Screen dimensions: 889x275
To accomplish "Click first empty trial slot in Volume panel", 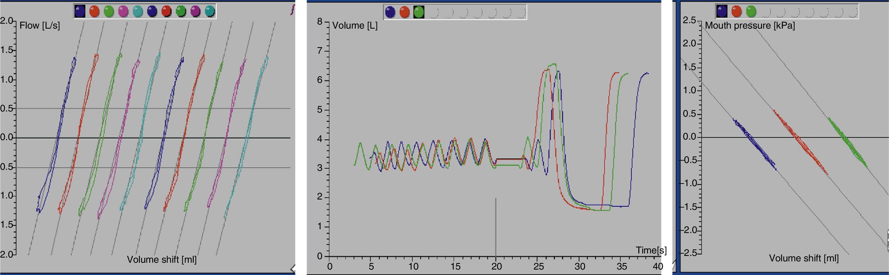I will (x=434, y=13).
